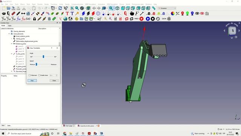Click the Windows Start button

3,133
